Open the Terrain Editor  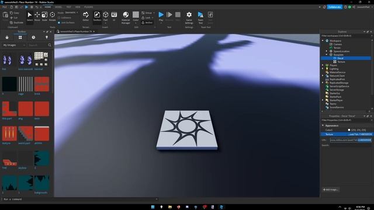pos(86,16)
